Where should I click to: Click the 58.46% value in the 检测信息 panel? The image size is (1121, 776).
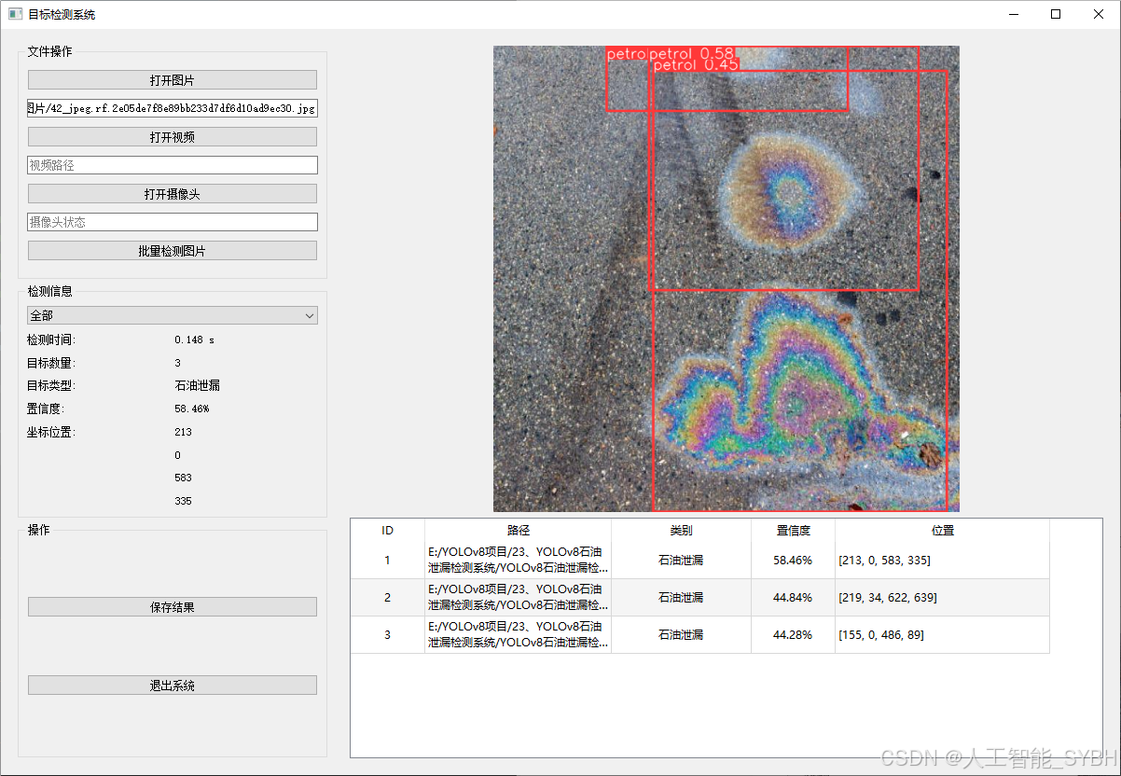(x=191, y=409)
